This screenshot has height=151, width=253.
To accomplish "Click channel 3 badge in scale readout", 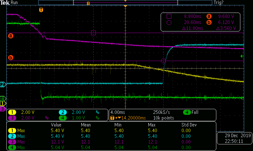I will [x=12, y=118].
